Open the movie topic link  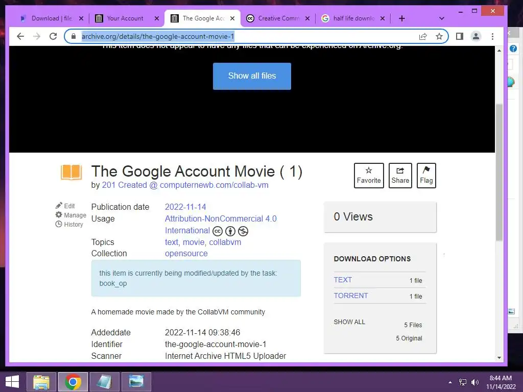(x=194, y=242)
